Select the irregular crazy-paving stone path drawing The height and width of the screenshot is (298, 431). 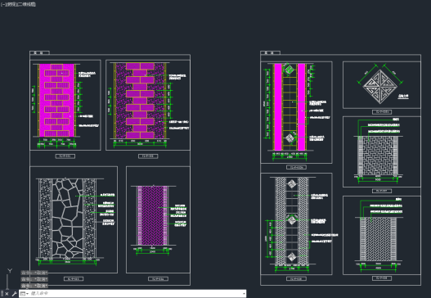pos(68,219)
